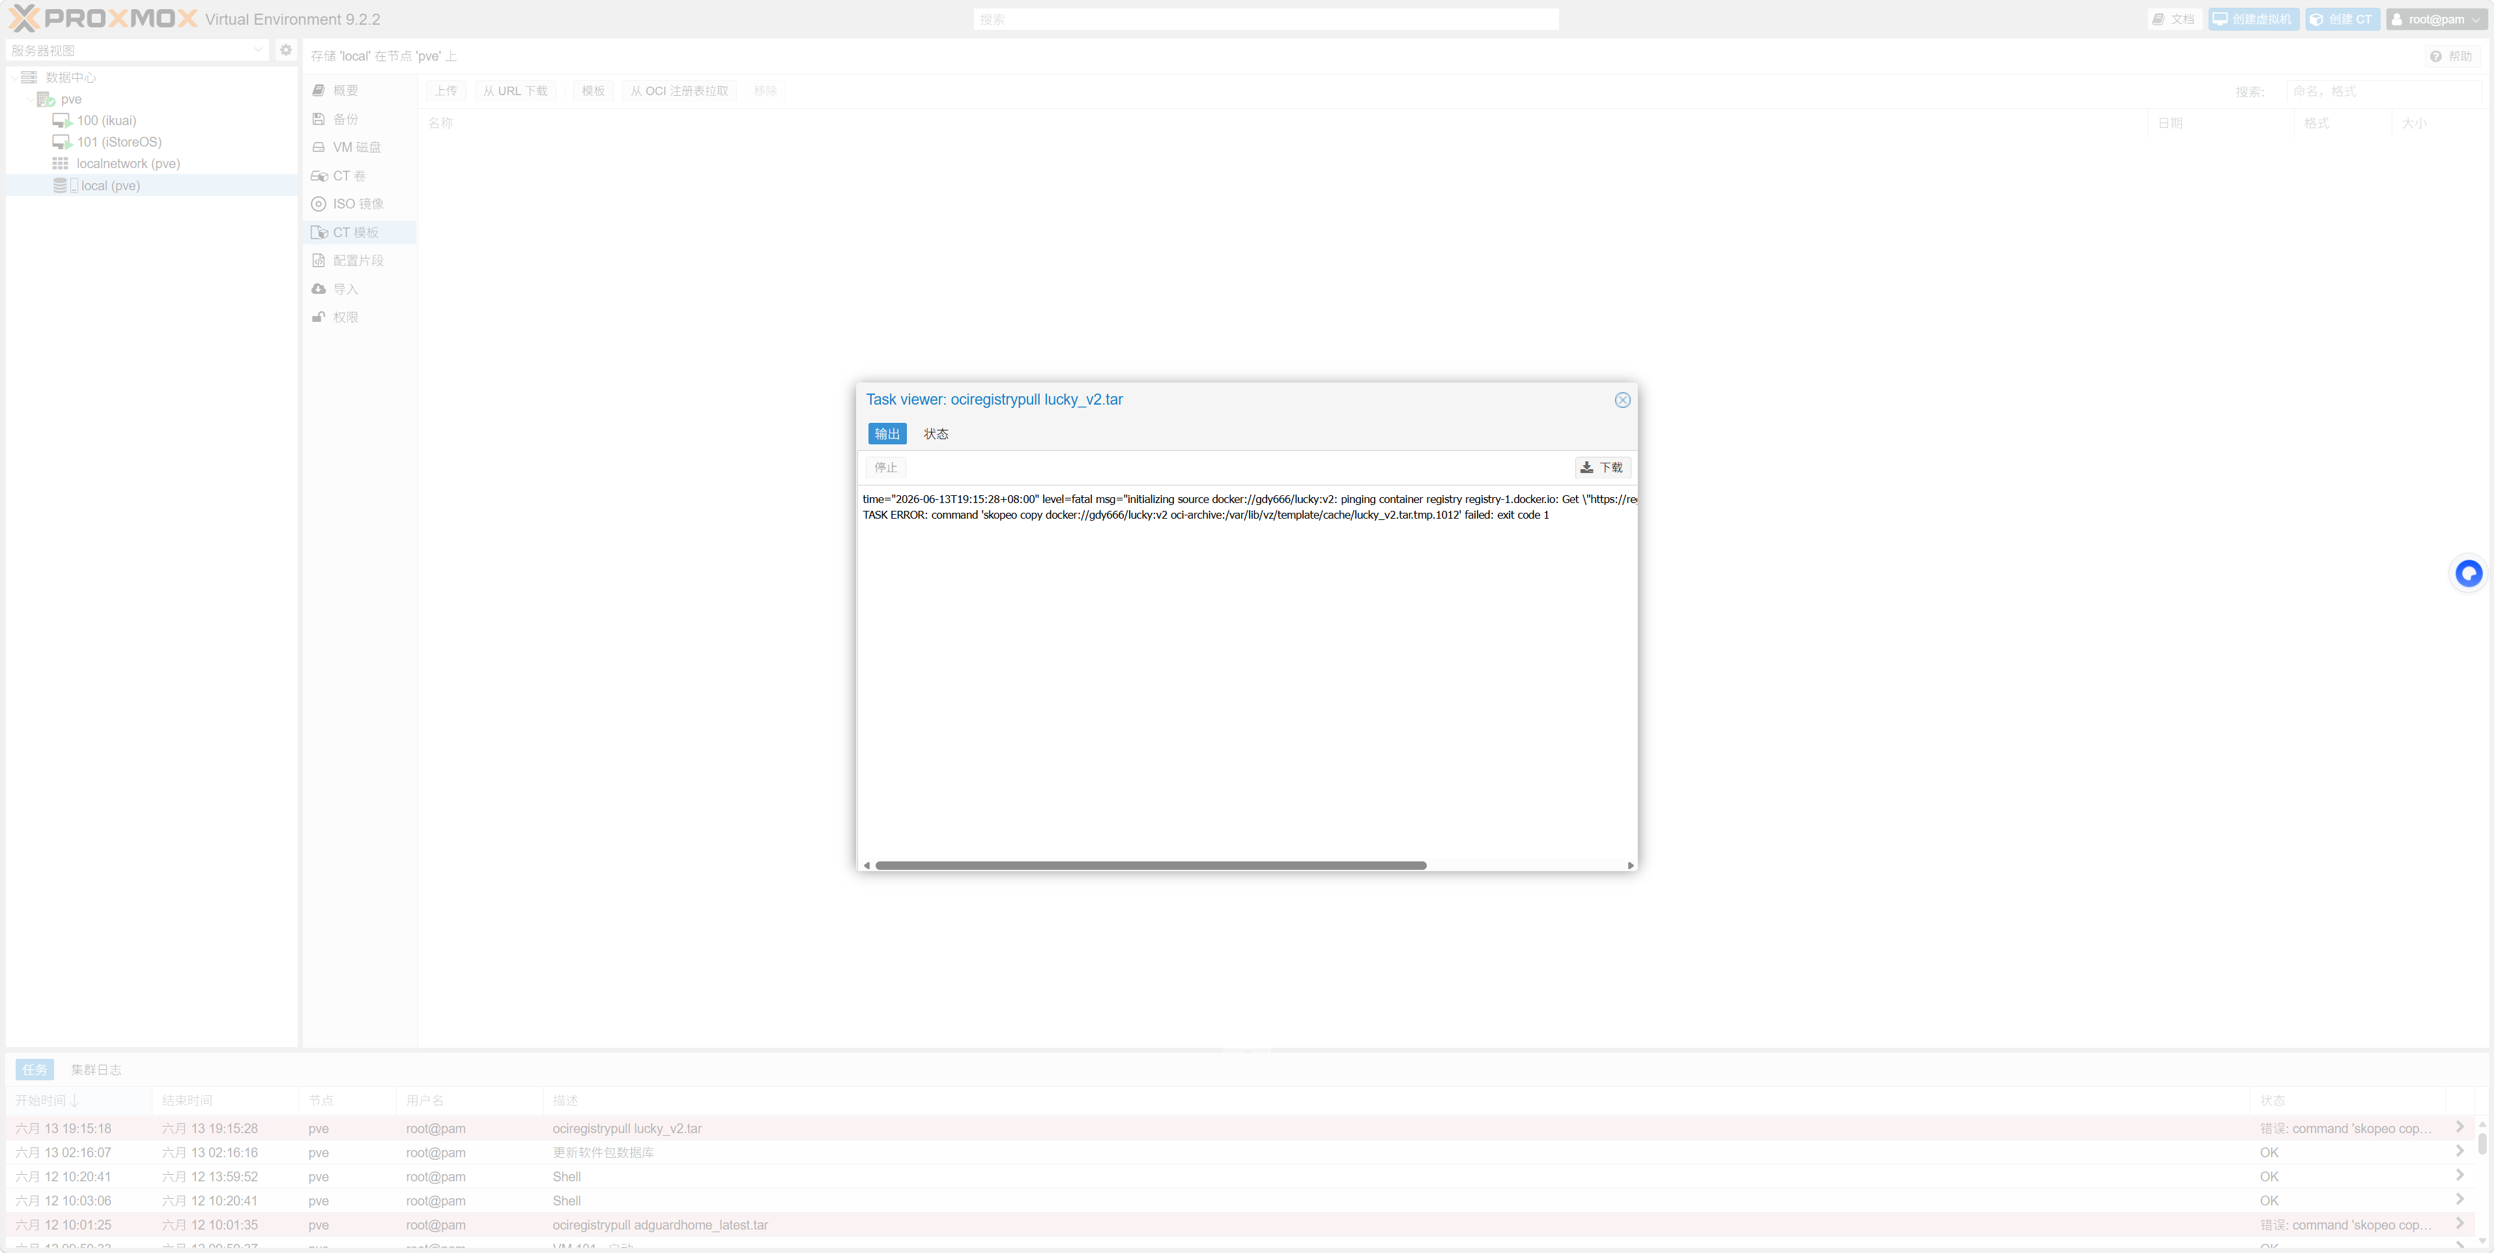
Task: Click the local storage database icon
Action: [60, 185]
